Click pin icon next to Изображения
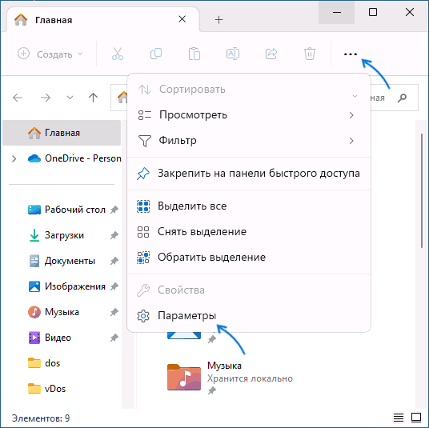The image size is (429, 428). coord(114,286)
